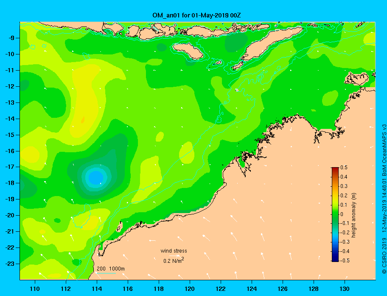Click the "-12" latitude axis label
Screen dimensions: 387x296
[x=10, y=87]
